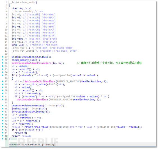The width and height of the screenshot is (158, 149).
Task: Click value9 on line 22
Action: tap(23, 66)
